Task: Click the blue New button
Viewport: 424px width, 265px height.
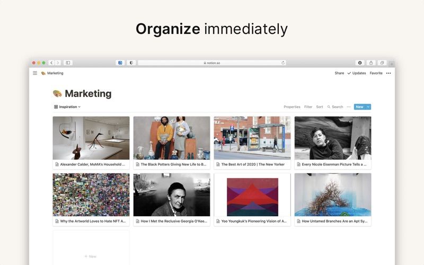Action: [x=360, y=107]
